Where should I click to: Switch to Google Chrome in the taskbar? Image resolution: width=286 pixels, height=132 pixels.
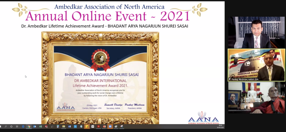click(29, 127)
